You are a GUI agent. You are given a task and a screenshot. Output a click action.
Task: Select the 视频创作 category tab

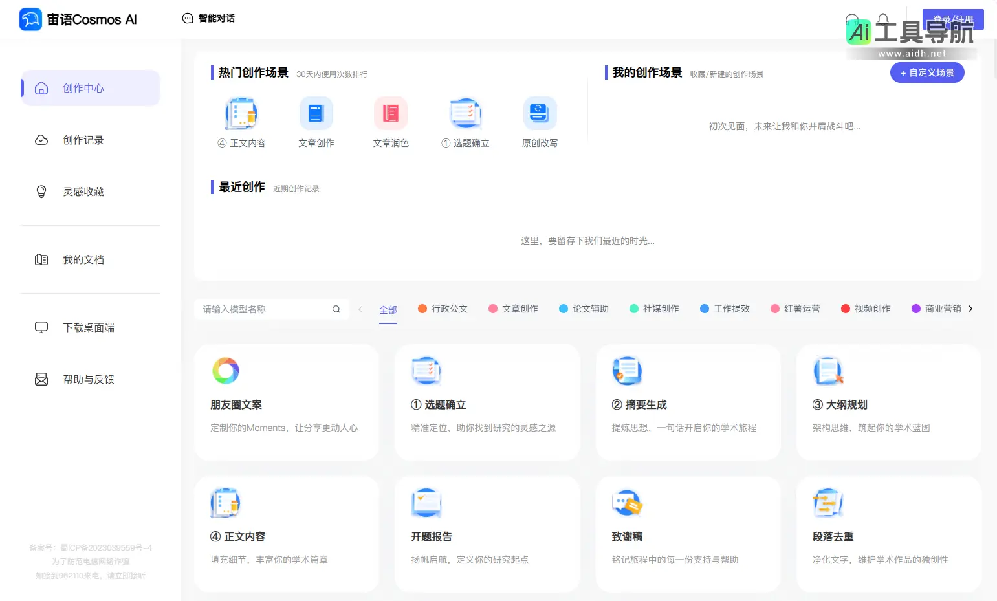(866, 309)
